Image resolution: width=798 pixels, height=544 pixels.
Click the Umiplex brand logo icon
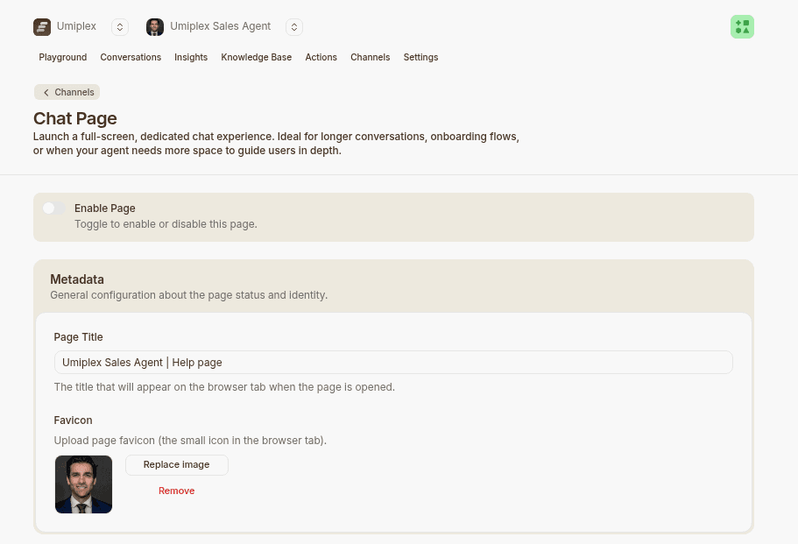[42, 27]
